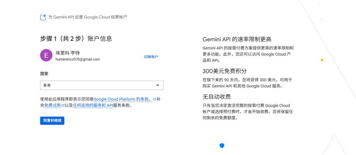Open the 免费试用 terms link
The width and height of the screenshot is (356, 155).
(52, 105)
